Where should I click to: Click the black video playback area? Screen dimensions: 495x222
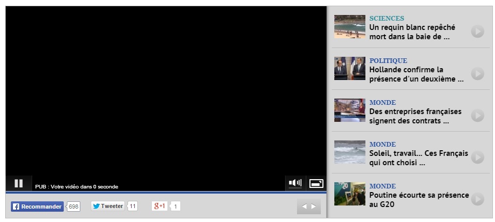pos(166,91)
